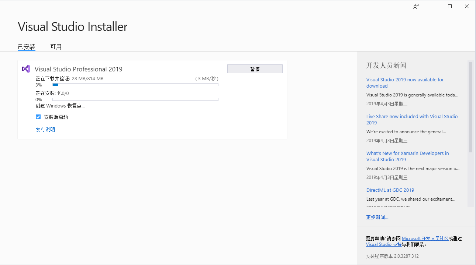Click the 正在安装 progress bar
The height and width of the screenshot is (265, 476).
click(x=135, y=99)
